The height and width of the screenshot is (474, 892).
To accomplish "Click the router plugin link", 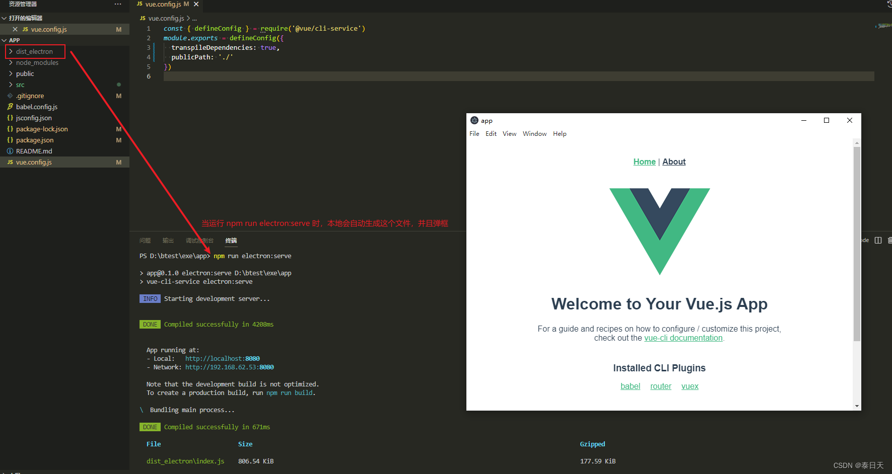I will pos(661,386).
